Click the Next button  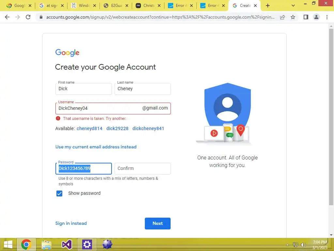click(x=158, y=224)
